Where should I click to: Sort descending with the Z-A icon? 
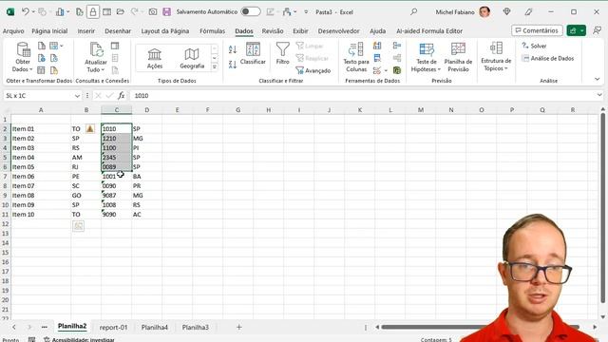pos(233,65)
